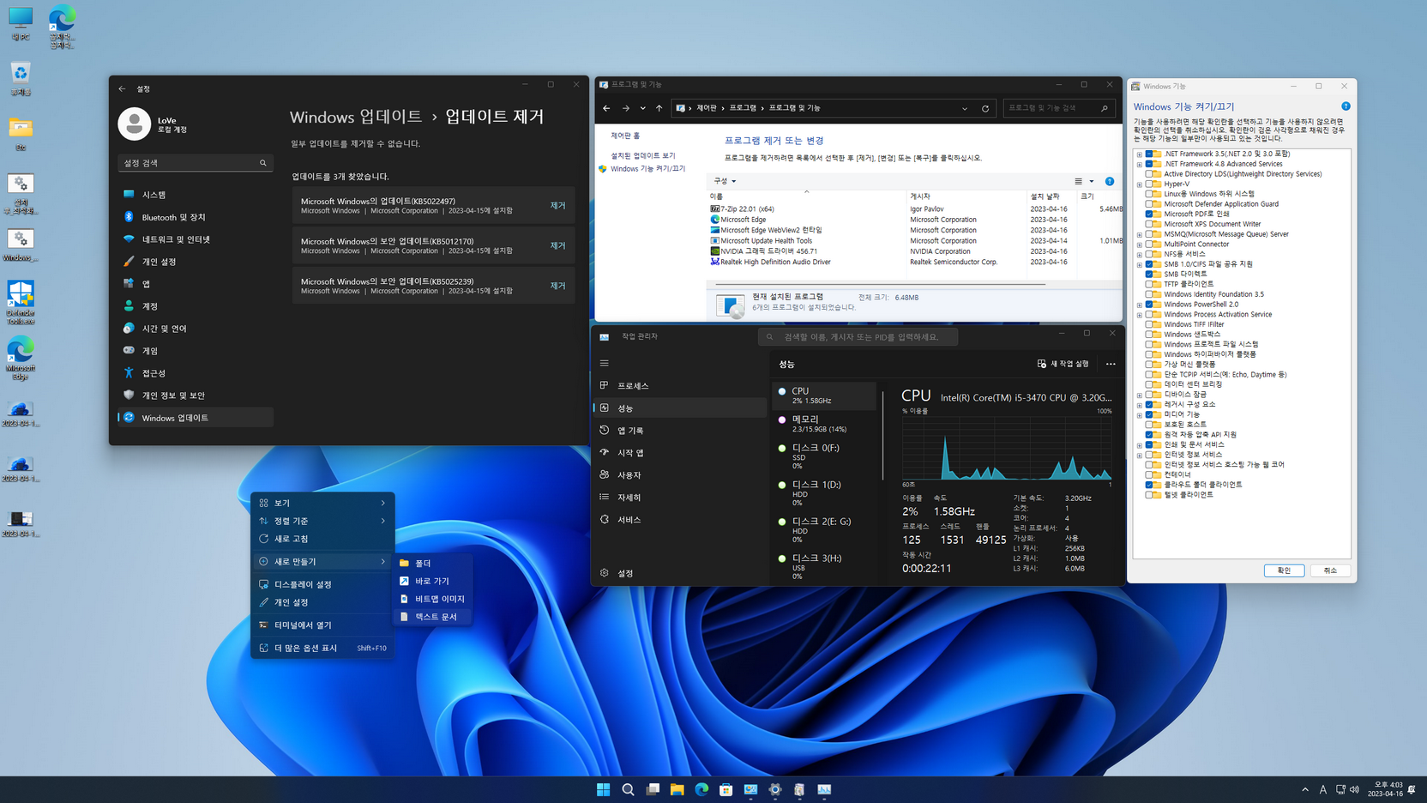Image resolution: width=1427 pixels, height=803 pixels.
Task: Click the Settings 설정 검색 search box
Action: tap(195, 163)
